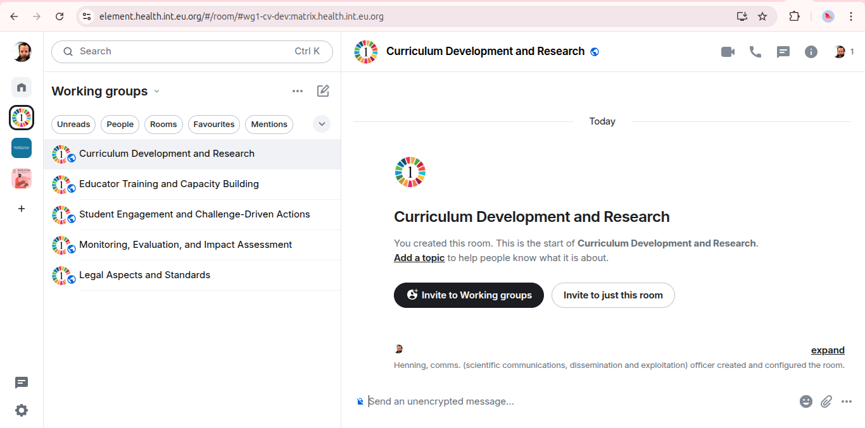This screenshot has width=865, height=428.
Task: Open the Chrome three-dot menu
Action: [x=851, y=16]
